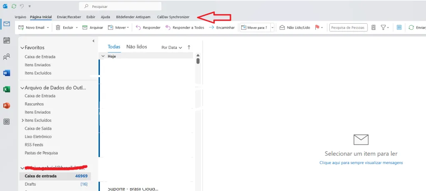
Task: Select Caixa de Entrada under Favoritos
Action: point(40,57)
